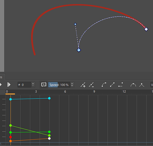This screenshot has width=153, height=146.
Task: Increment the frame number spinbox arrow
Action: tap(33, 84)
